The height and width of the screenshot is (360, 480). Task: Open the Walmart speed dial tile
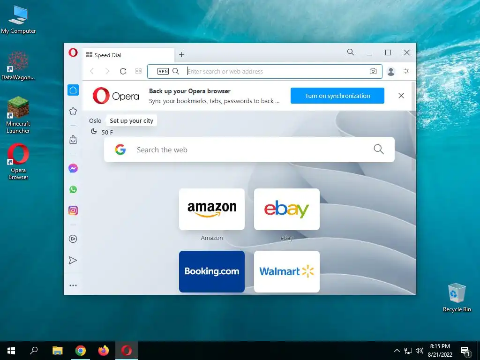[x=287, y=271]
